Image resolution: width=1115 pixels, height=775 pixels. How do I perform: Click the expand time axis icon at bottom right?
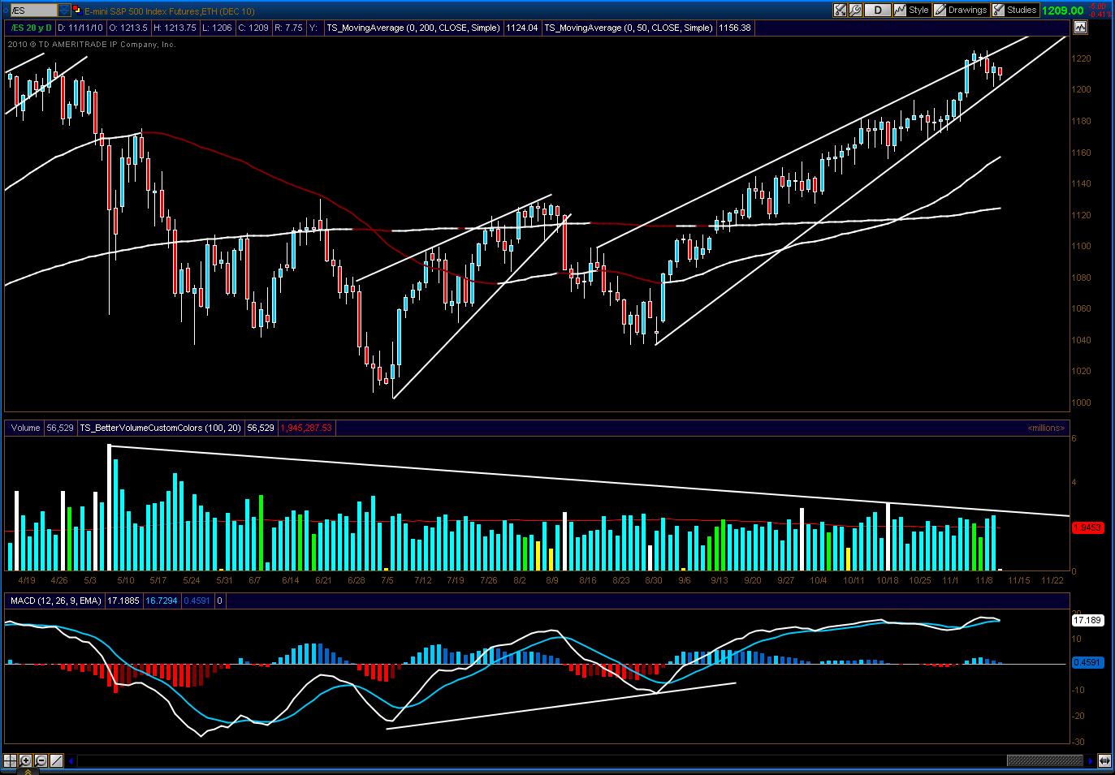pos(1104,761)
